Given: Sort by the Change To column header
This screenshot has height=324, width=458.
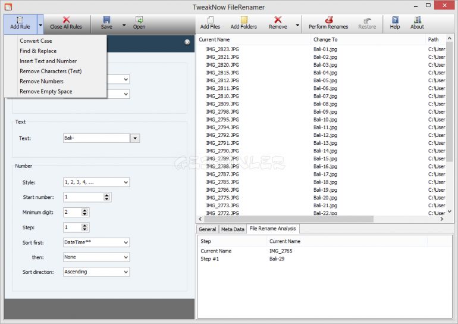Looking at the screenshot, I should coord(368,39).
